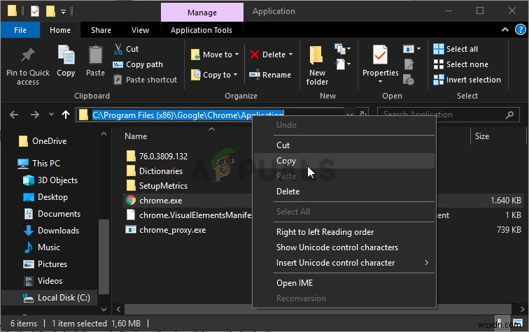529x332 pixels.
Task: Open Insert Unicode control character submenu
Action: pyautogui.click(x=344, y=263)
